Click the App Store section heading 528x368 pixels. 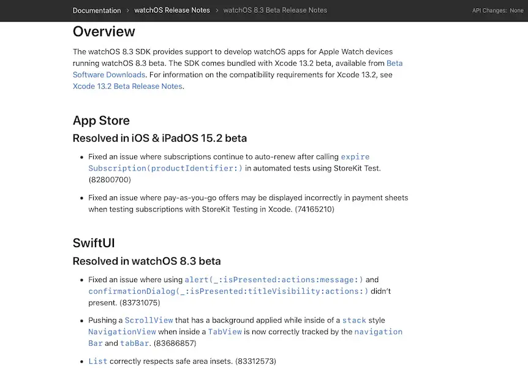point(101,120)
